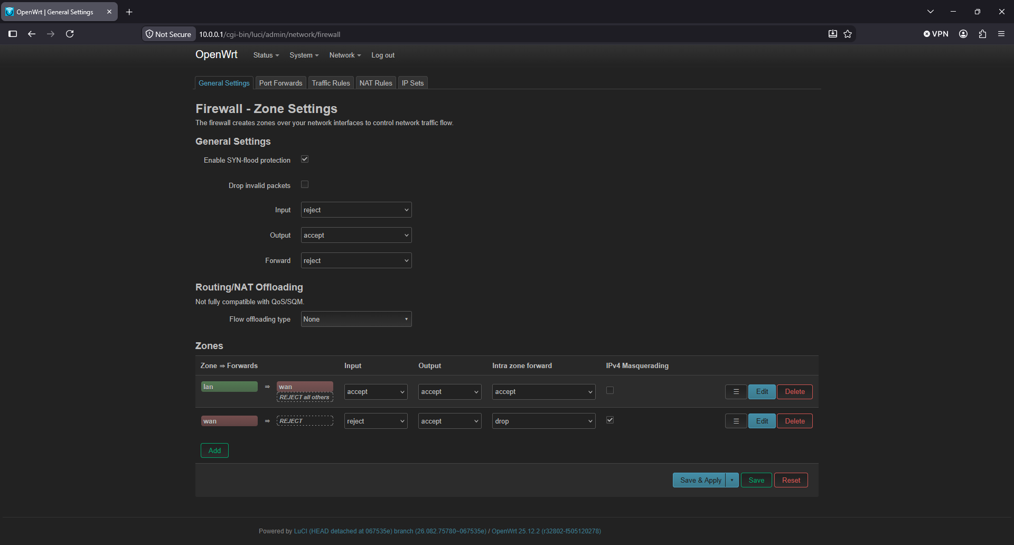Edit the lan zone

tap(762, 392)
